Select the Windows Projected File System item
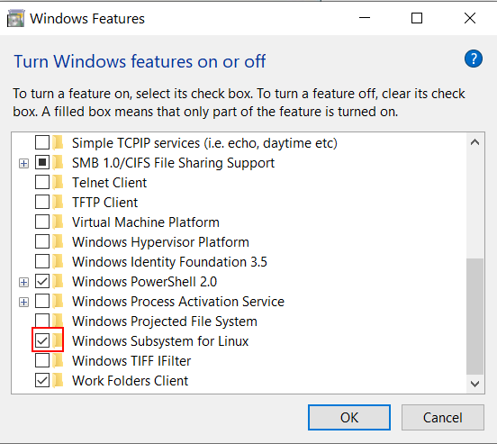This screenshot has height=444, width=497. pos(165,322)
